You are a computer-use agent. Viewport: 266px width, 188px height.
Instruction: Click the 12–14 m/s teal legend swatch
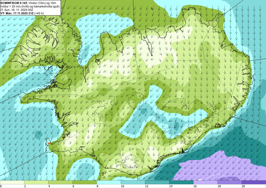pos(157,182)
